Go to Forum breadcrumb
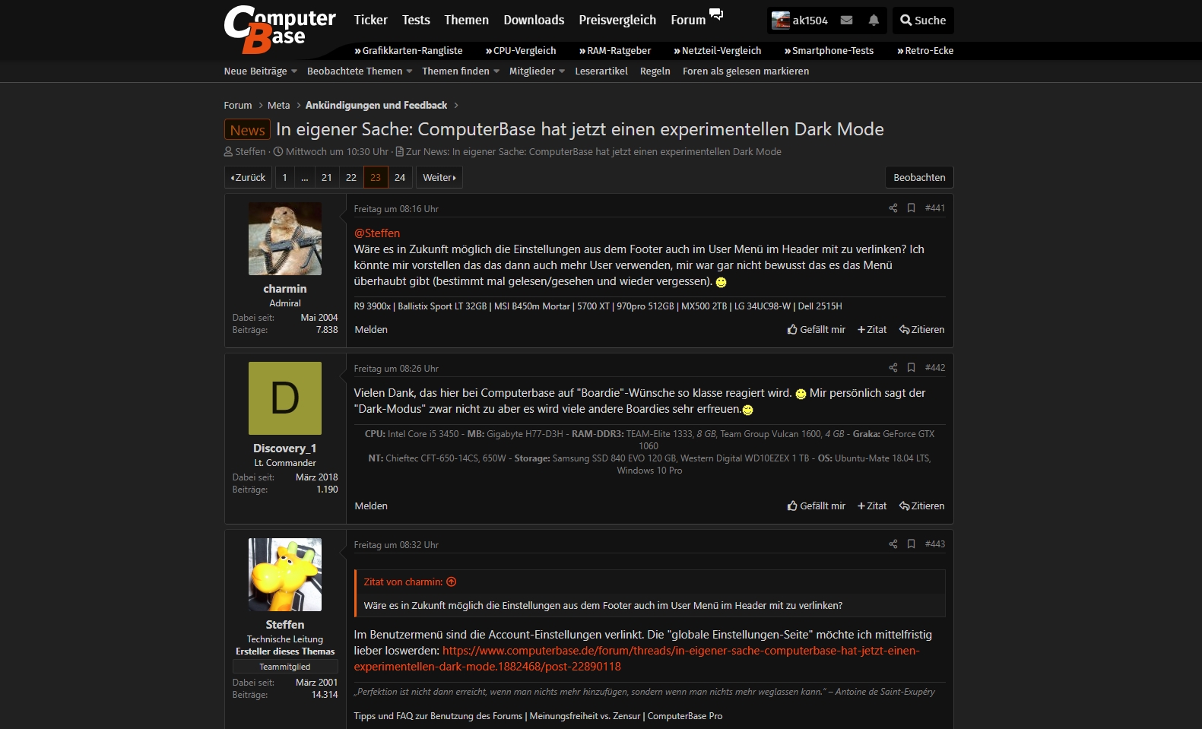This screenshot has height=729, width=1202. pyautogui.click(x=238, y=106)
